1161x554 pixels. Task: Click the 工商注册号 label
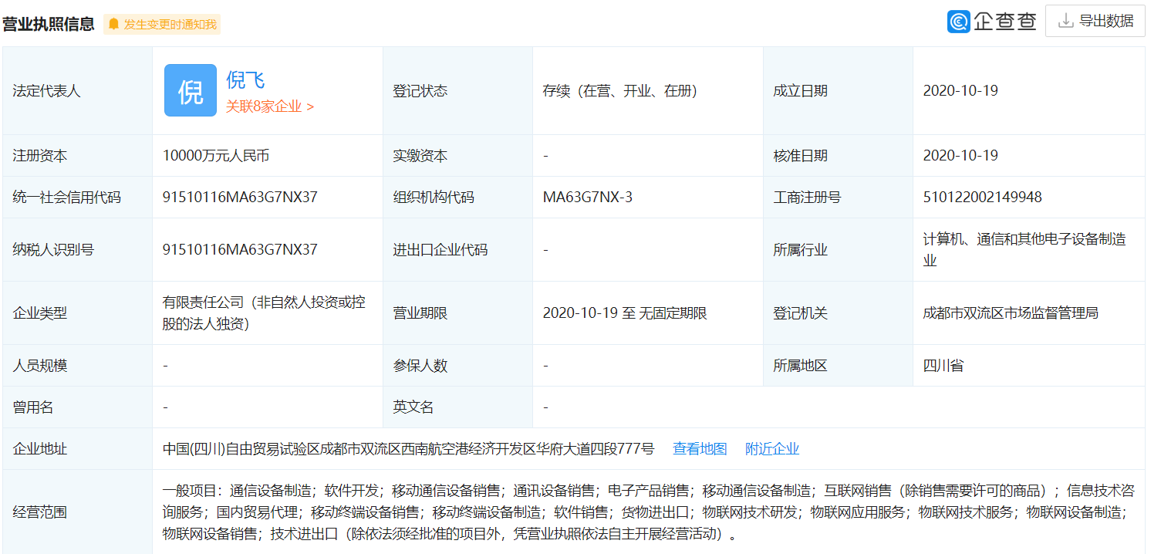click(x=808, y=198)
